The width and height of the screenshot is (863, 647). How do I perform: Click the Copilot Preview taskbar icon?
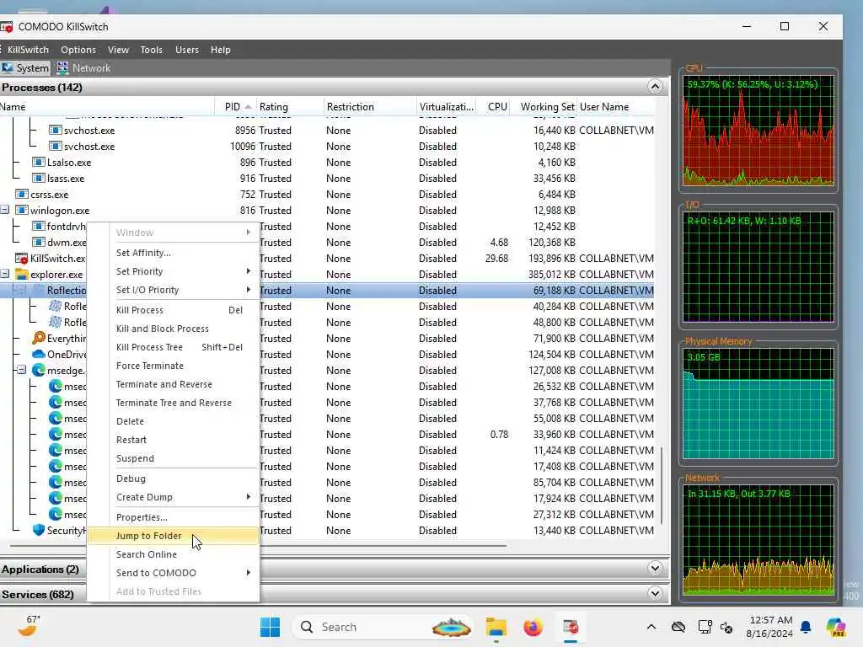pos(836,627)
